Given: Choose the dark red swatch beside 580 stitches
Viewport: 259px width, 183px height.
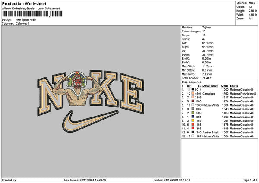Looking at the screenshot, I should pos(193,101).
